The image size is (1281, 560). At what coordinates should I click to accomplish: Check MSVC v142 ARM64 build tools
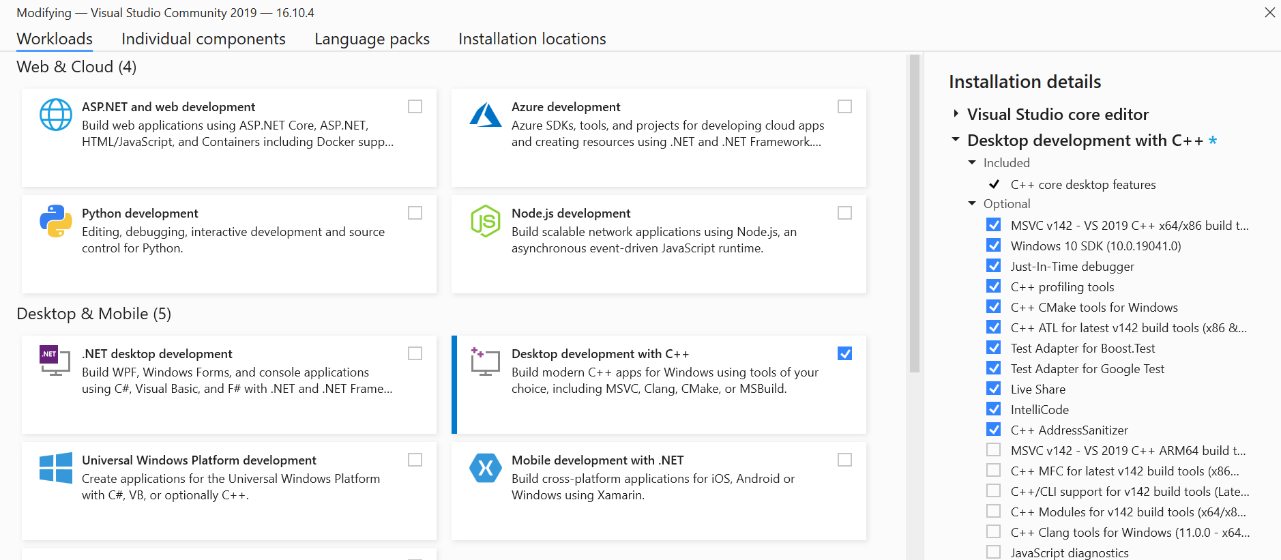[994, 450]
